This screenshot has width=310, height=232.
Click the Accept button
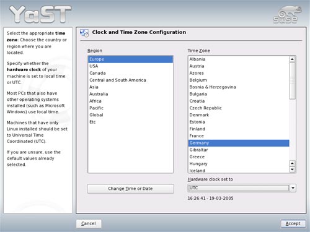[x=293, y=223]
